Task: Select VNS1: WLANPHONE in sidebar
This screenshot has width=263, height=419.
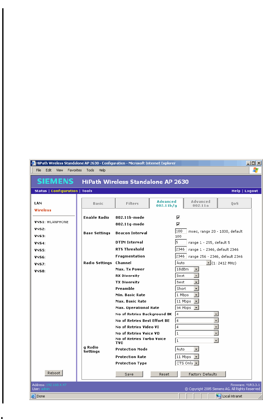Action: pos(51,222)
